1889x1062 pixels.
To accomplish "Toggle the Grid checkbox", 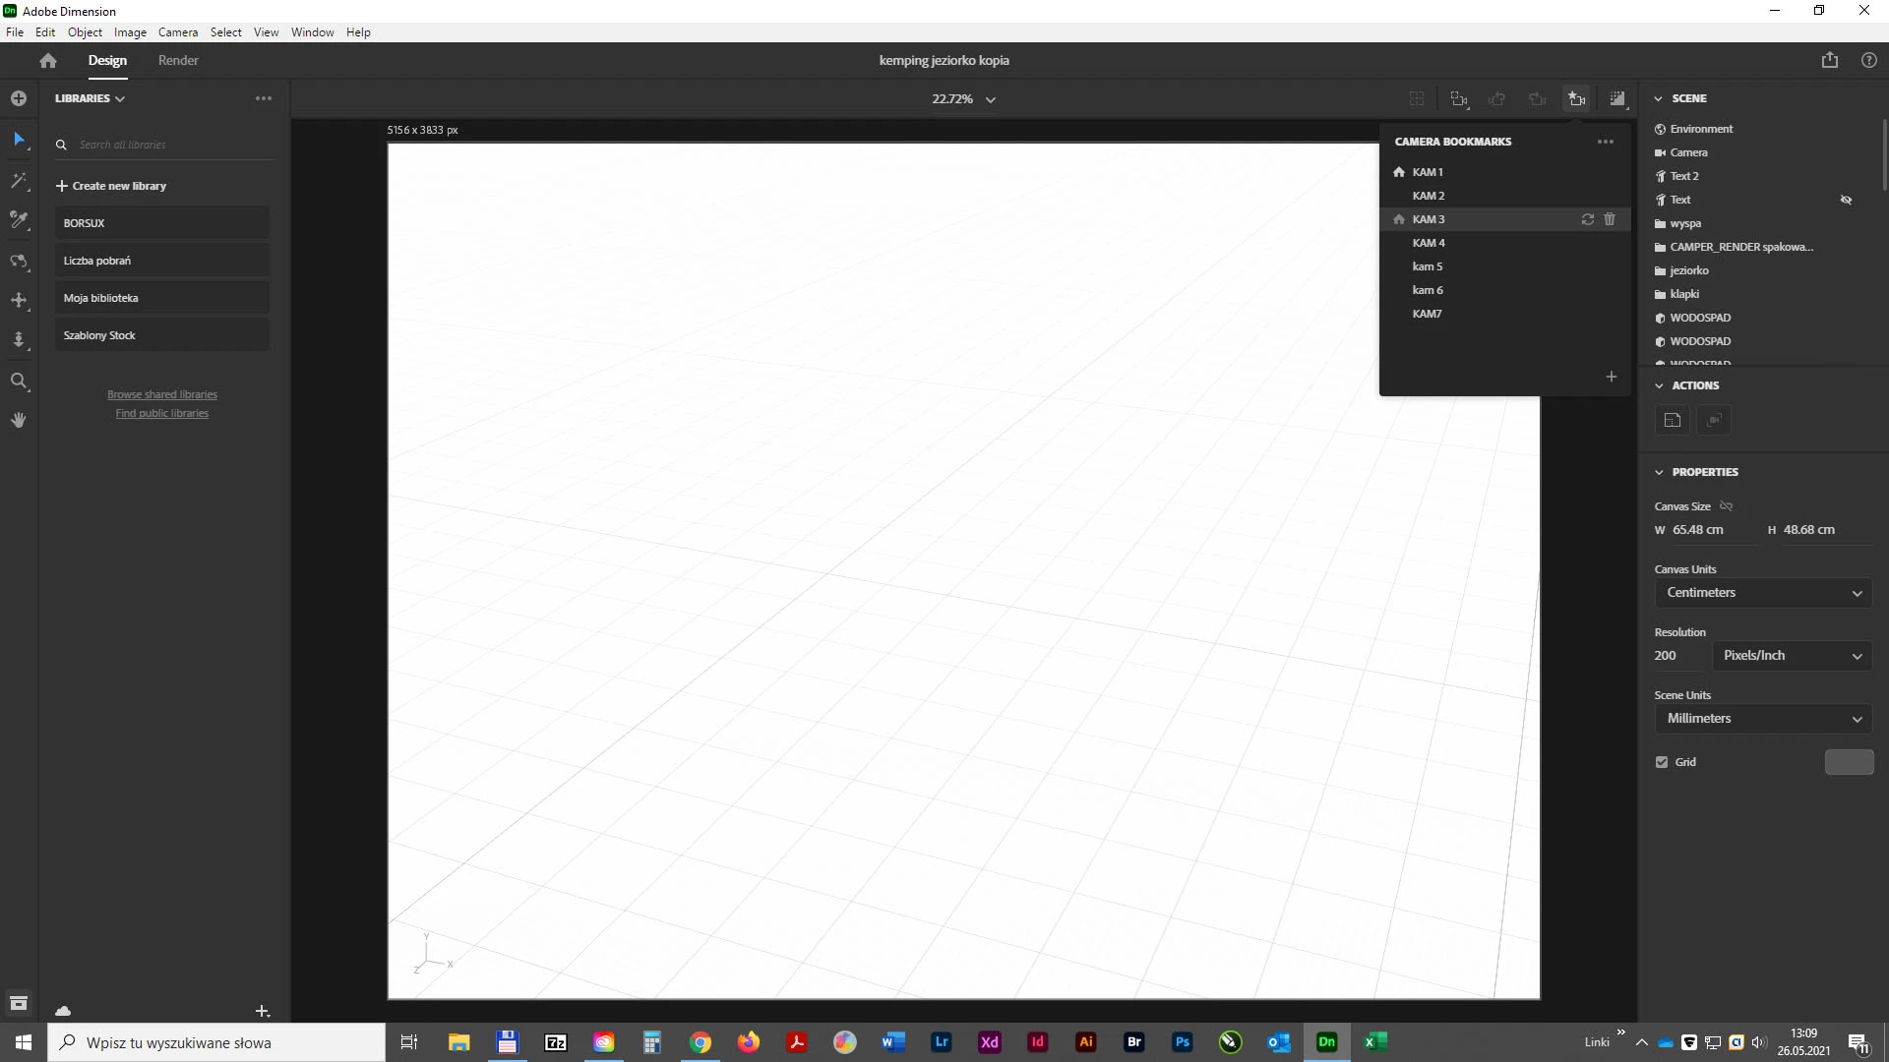I will click(x=1662, y=762).
